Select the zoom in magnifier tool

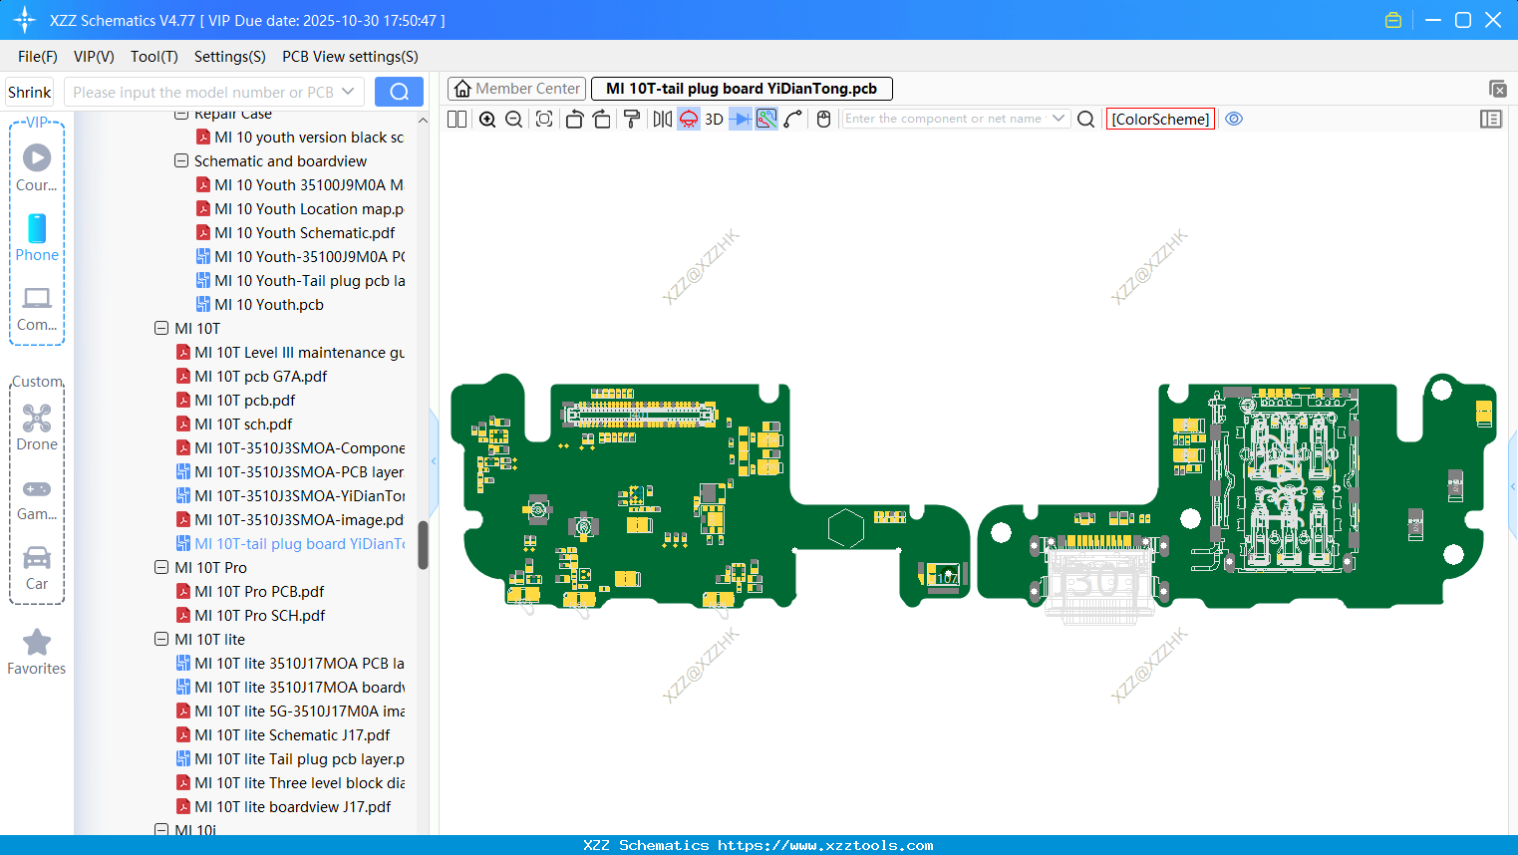(487, 119)
